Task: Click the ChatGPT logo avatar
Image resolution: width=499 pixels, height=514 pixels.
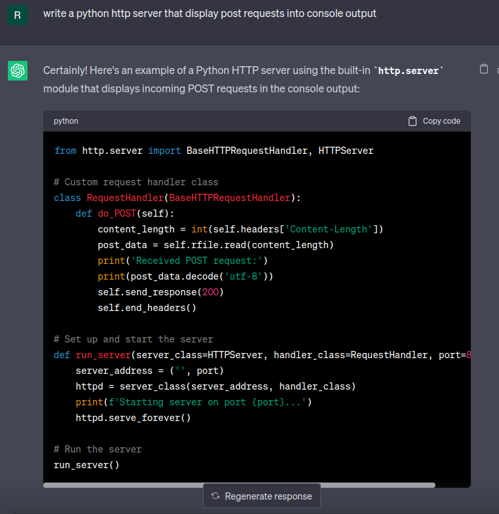Action: (18, 71)
